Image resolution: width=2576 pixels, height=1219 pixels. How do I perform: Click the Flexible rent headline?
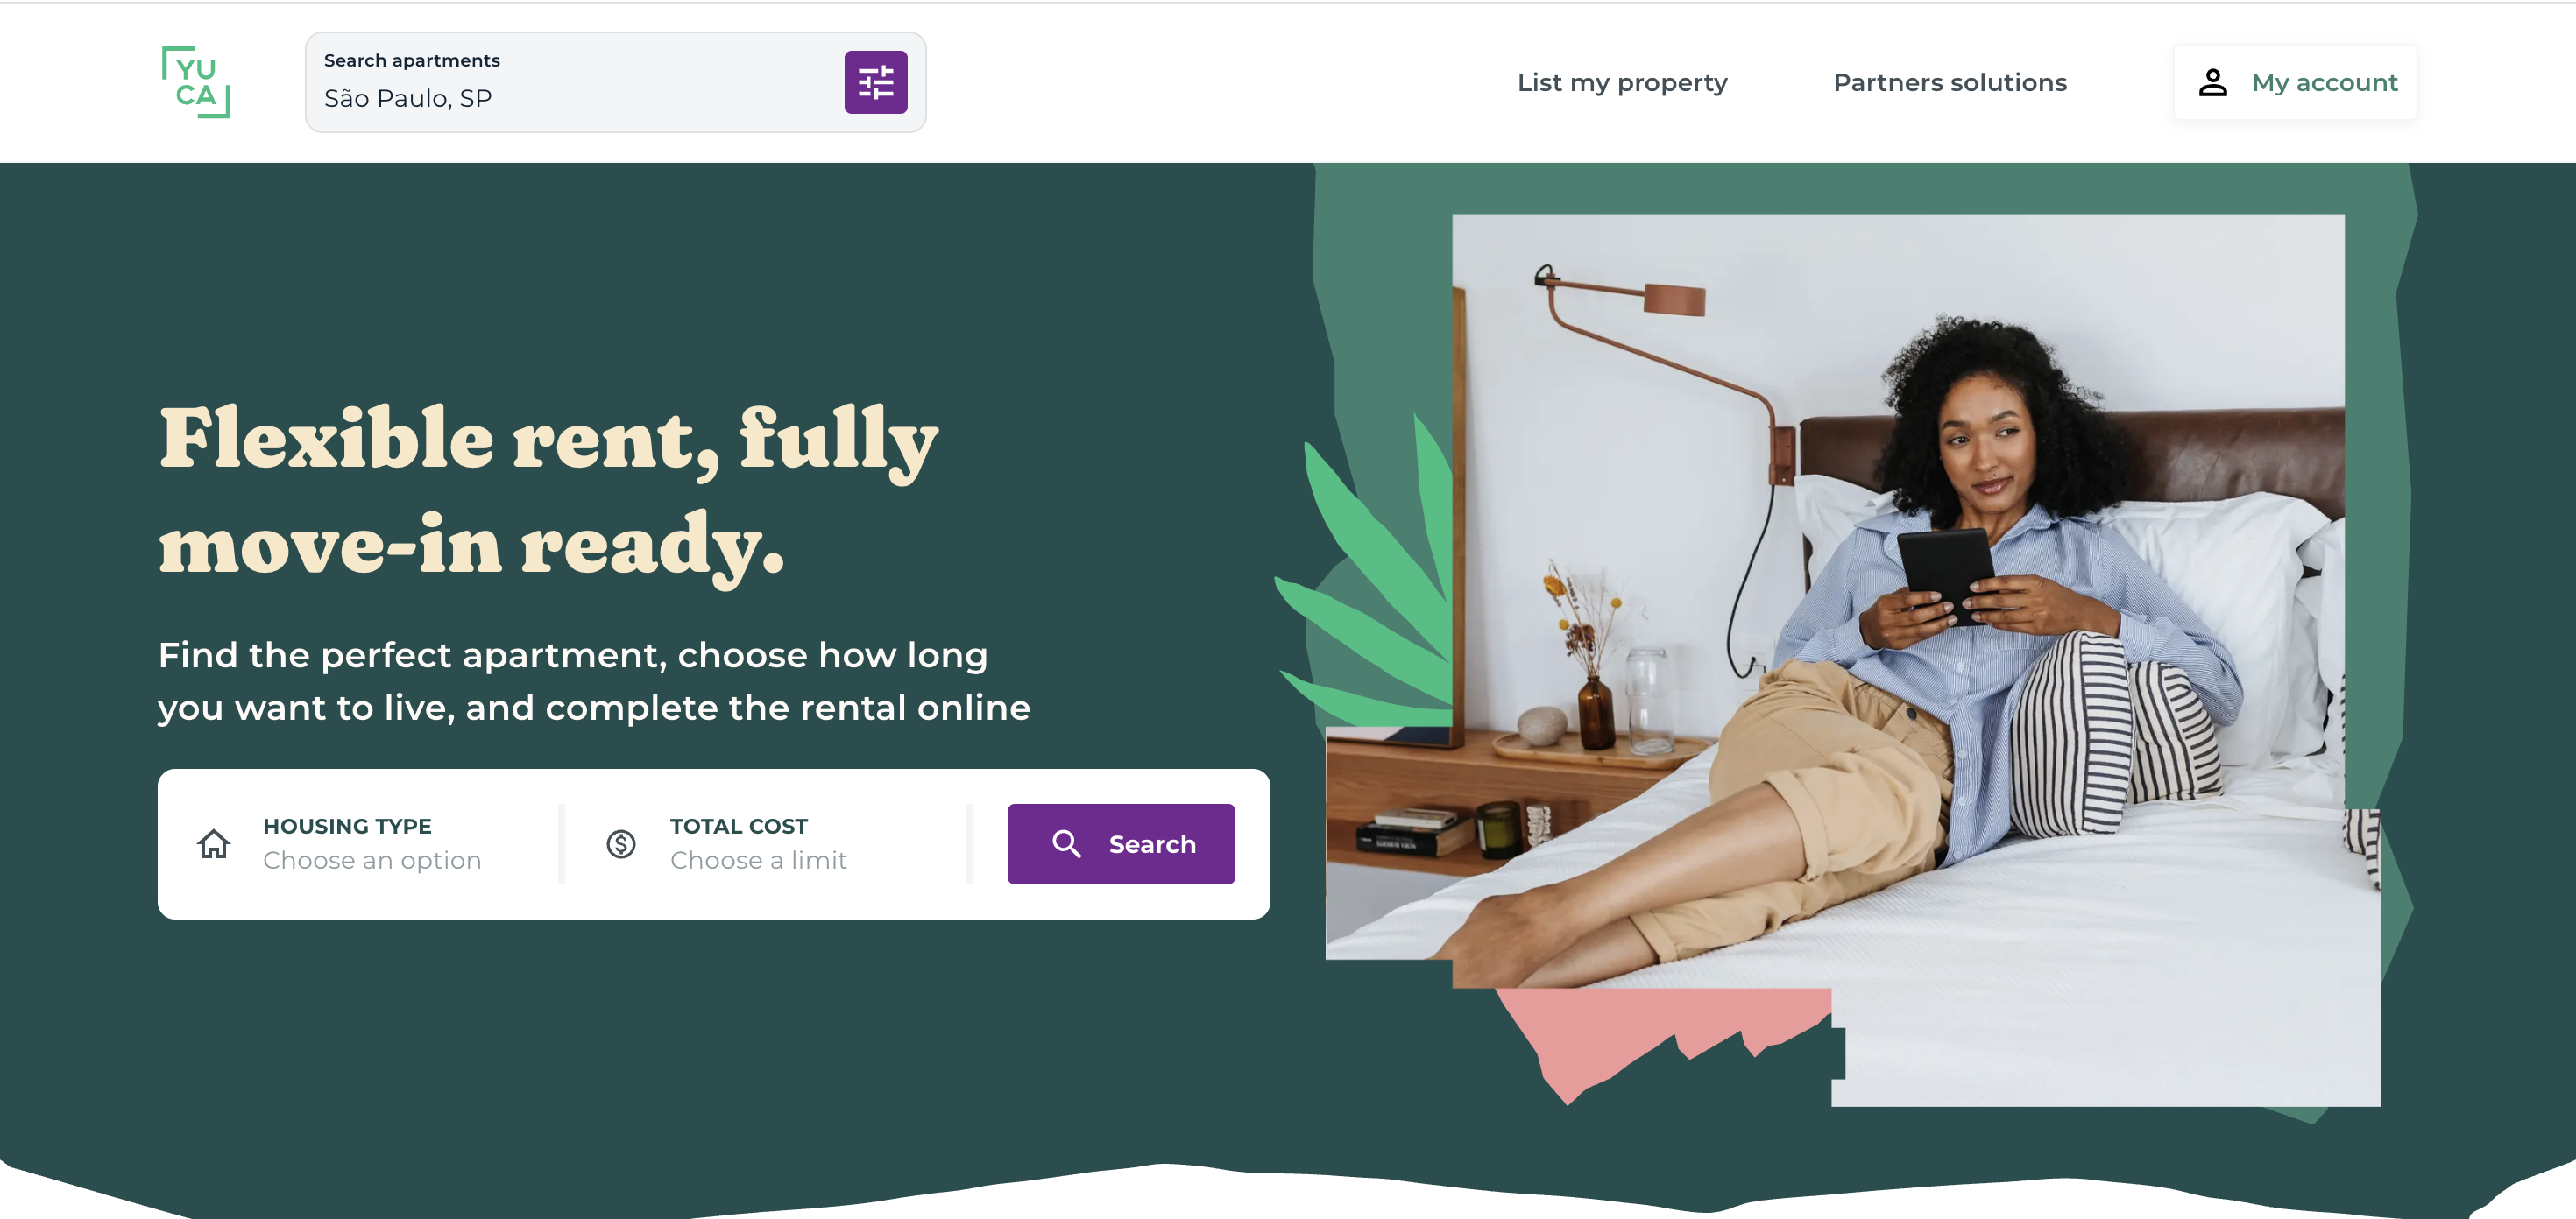[x=548, y=490]
